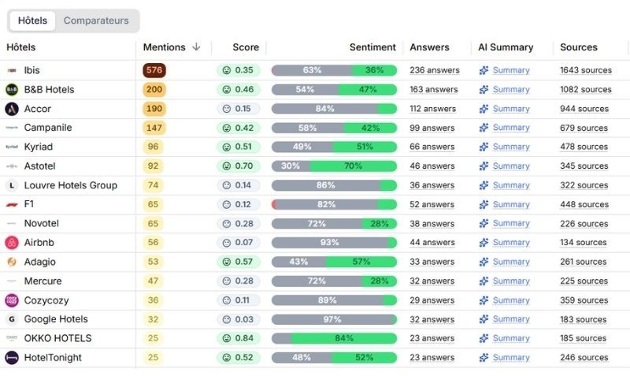The image size is (630, 376).
Task: Click the Adagio logo icon
Action: [12, 262]
